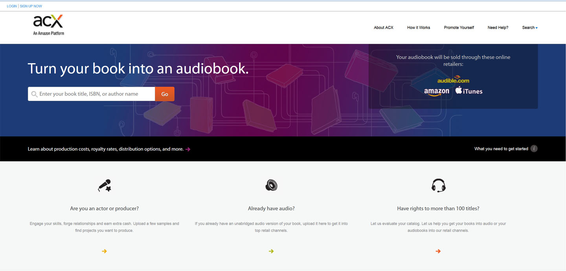Click the LOGIN link

[x=12, y=6]
